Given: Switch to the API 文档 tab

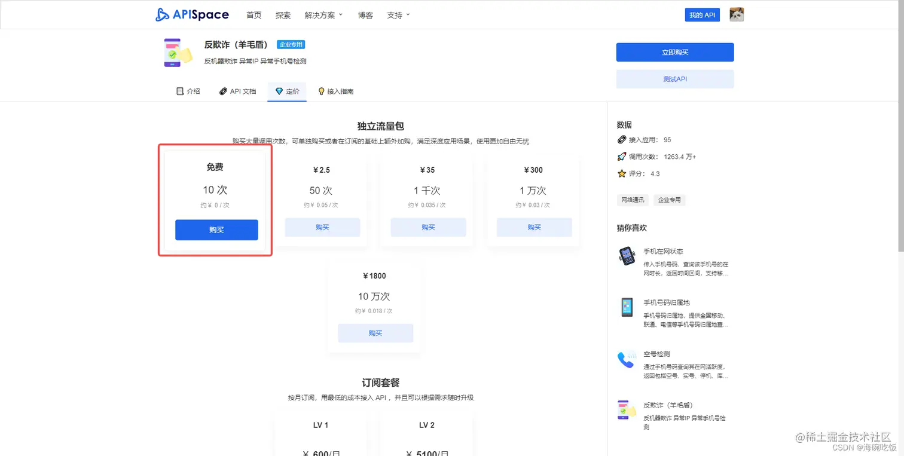Looking at the screenshot, I should tap(243, 91).
